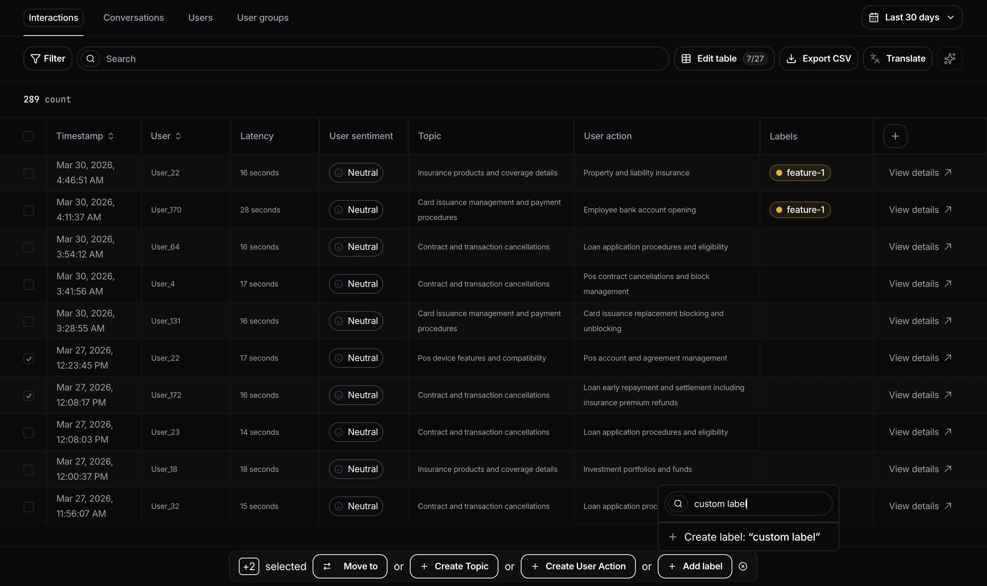The image size is (987, 586).
Task: Uncheck the User_172 row checkbox
Action: pos(28,396)
